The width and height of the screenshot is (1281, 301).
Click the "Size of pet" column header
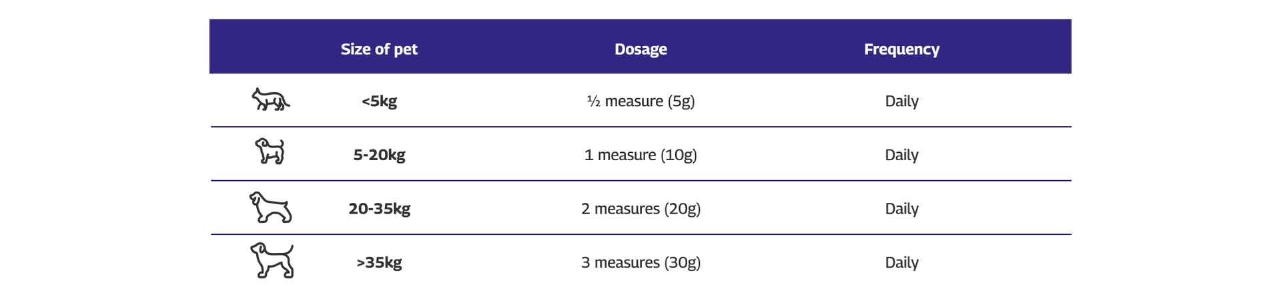(379, 49)
